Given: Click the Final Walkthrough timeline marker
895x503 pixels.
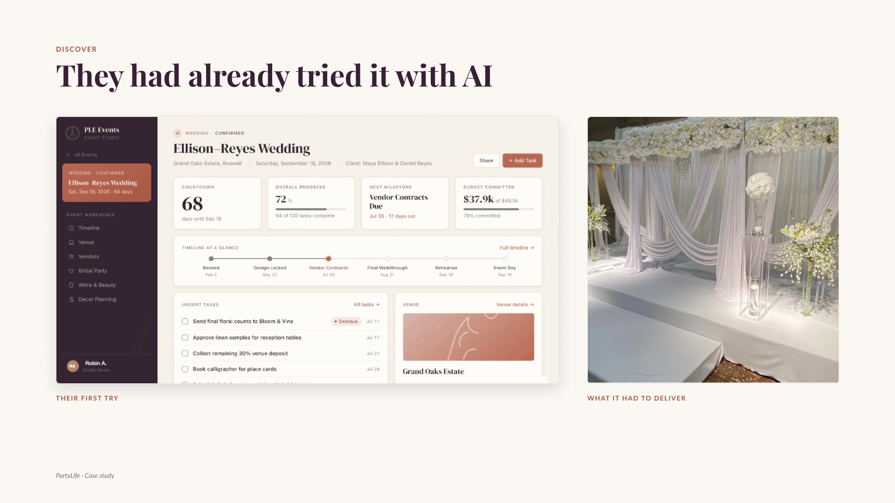Looking at the screenshot, I should pos(387,258).
